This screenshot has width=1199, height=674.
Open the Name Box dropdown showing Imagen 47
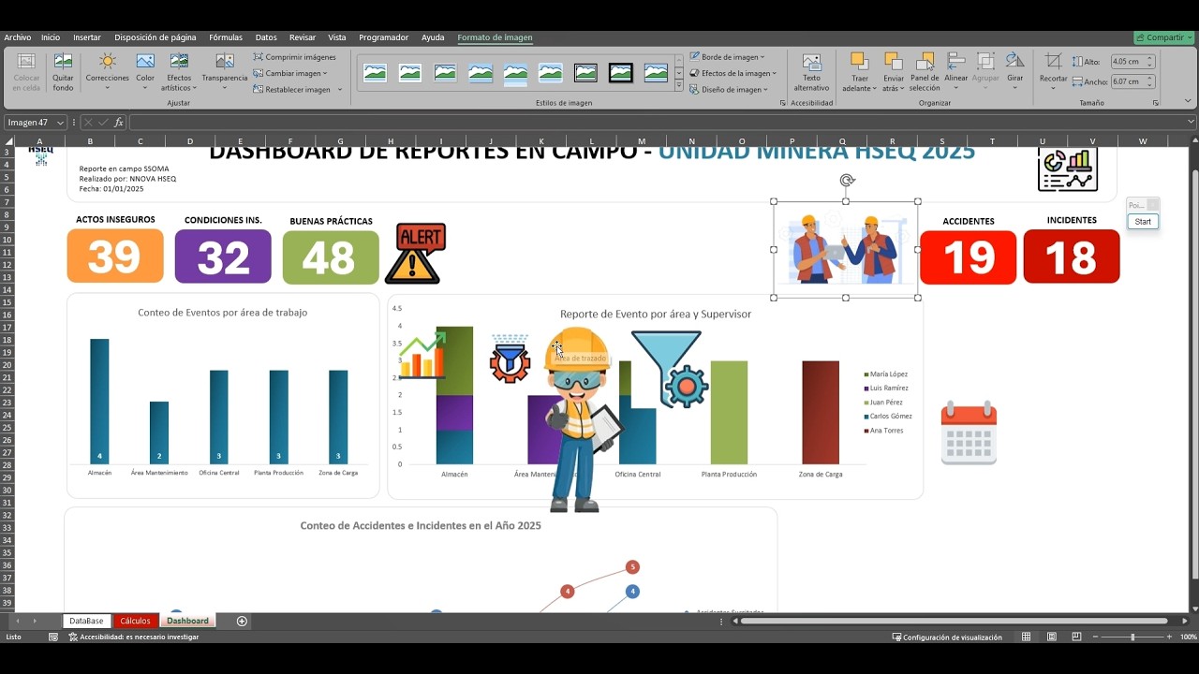(x=61, y=123)
